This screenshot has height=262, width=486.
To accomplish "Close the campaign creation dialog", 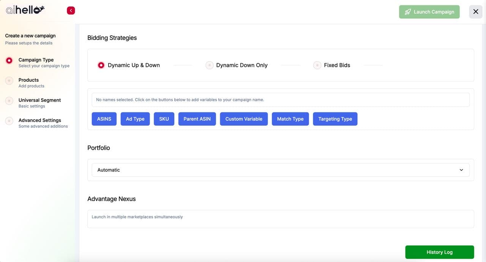I will tap(476, 12).
